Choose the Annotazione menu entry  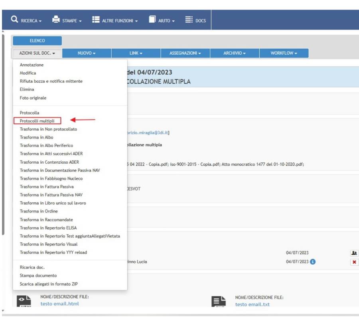pyautogui.click(x=31, y=65)
